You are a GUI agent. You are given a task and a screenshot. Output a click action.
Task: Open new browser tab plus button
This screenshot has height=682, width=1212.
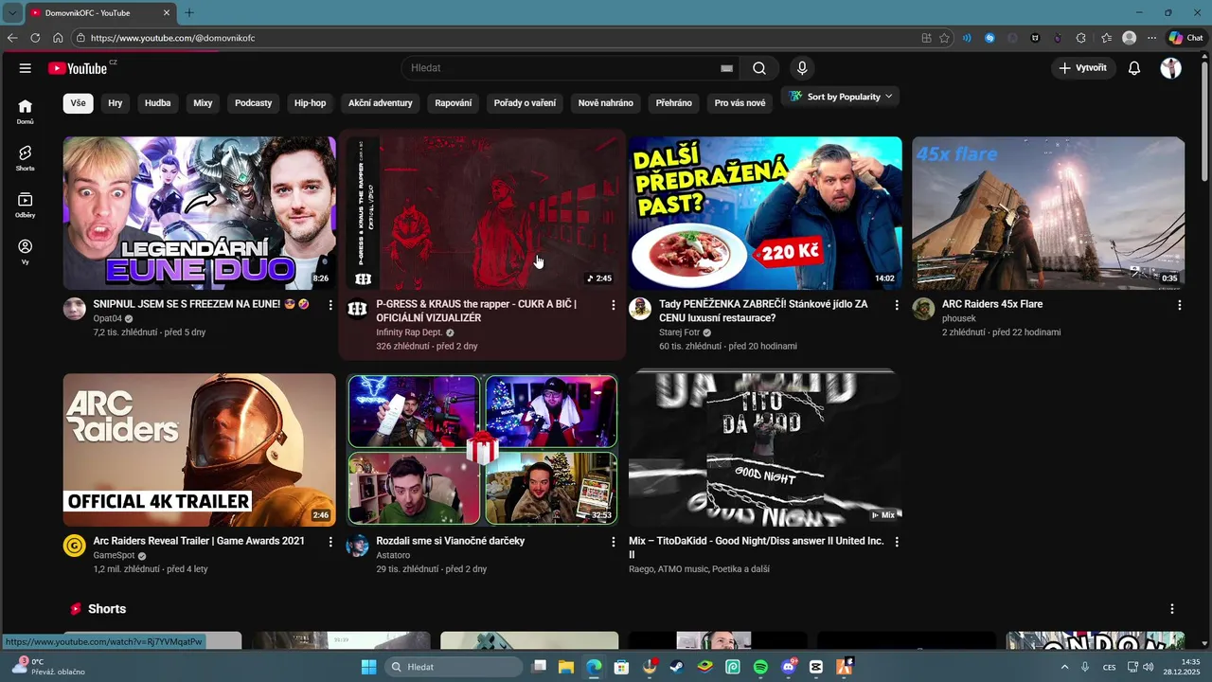[x=188, y=12]
